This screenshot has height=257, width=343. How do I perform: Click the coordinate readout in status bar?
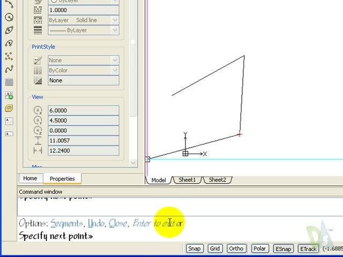(333, 249)
